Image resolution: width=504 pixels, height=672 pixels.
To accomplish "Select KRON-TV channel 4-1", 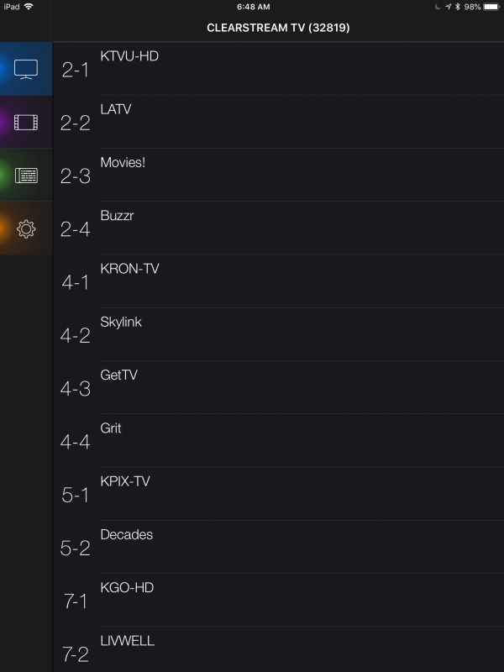I will tap(277, 281).
